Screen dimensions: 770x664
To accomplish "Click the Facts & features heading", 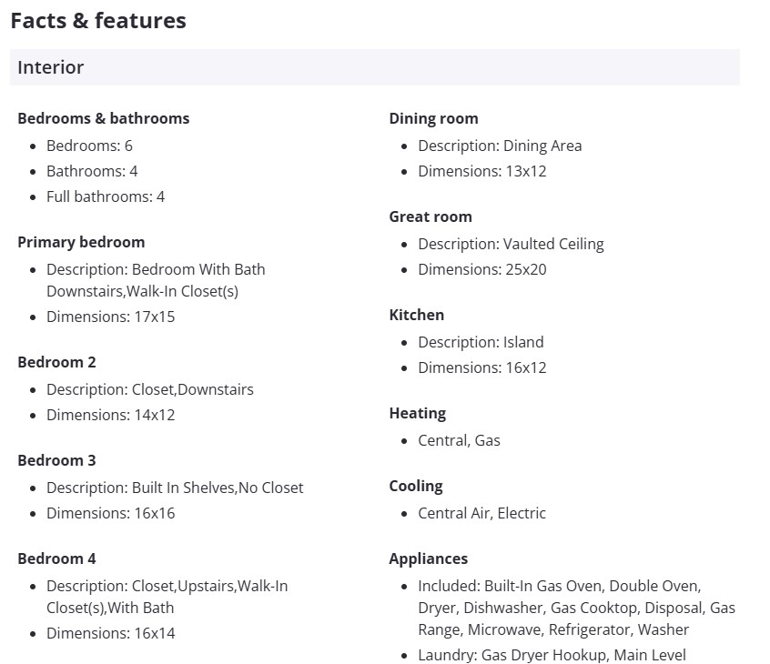I will (x=98, y=21).
